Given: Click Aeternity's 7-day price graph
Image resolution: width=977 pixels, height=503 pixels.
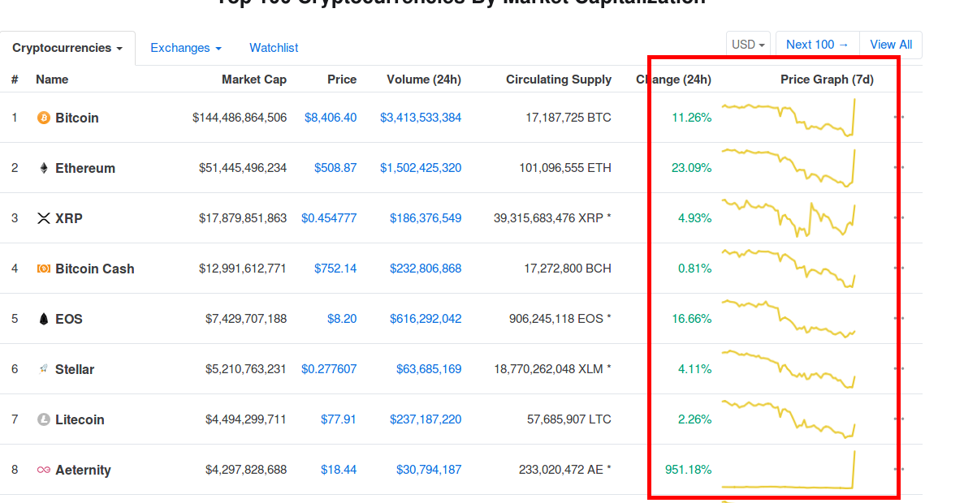Looking at the screenshot, I should coord(789,470).
